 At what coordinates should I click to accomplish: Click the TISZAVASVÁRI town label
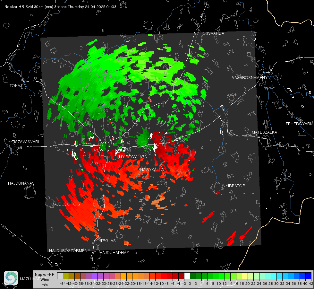pyautogui.click(x=25, y=142)
